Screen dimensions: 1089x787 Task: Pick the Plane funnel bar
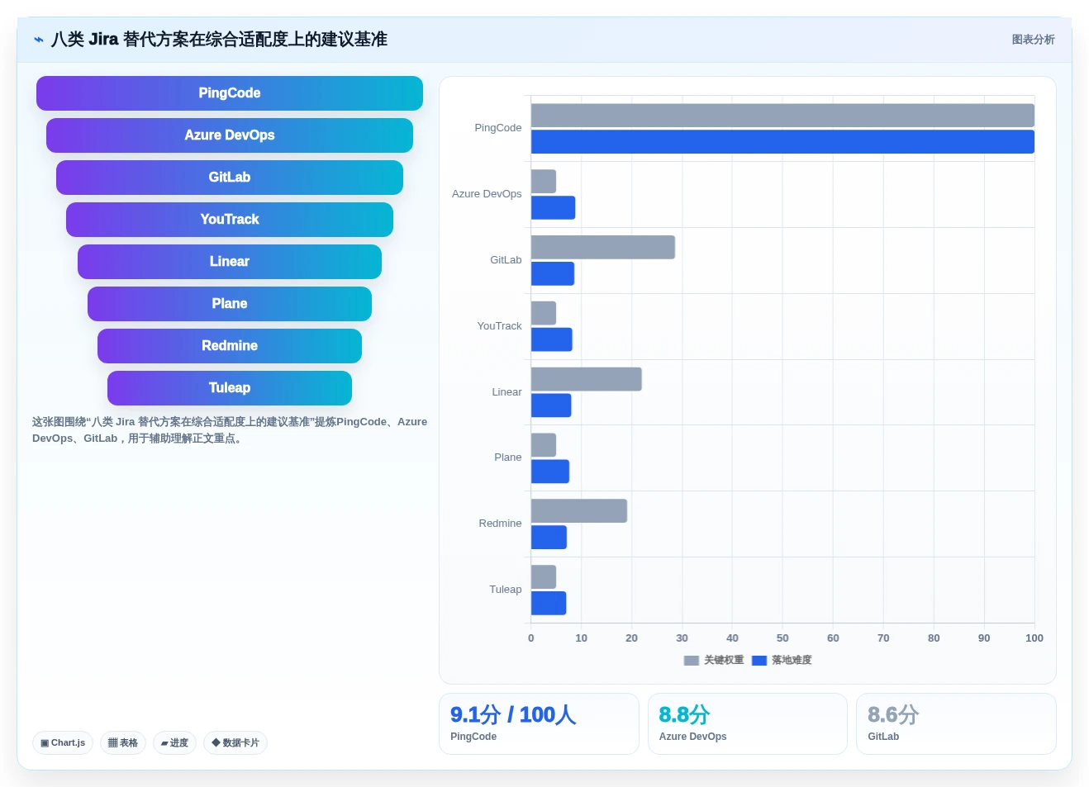230,304
